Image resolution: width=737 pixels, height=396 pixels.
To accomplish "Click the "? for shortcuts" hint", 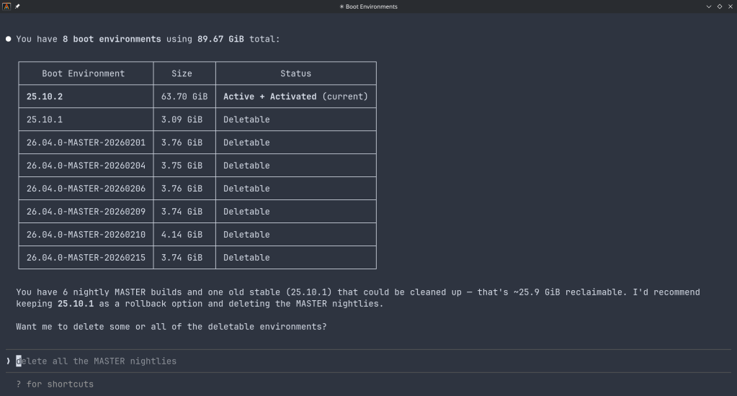I will (x=55, y=384).
